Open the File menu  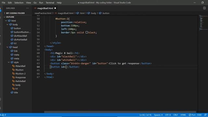tap(4, 3)
